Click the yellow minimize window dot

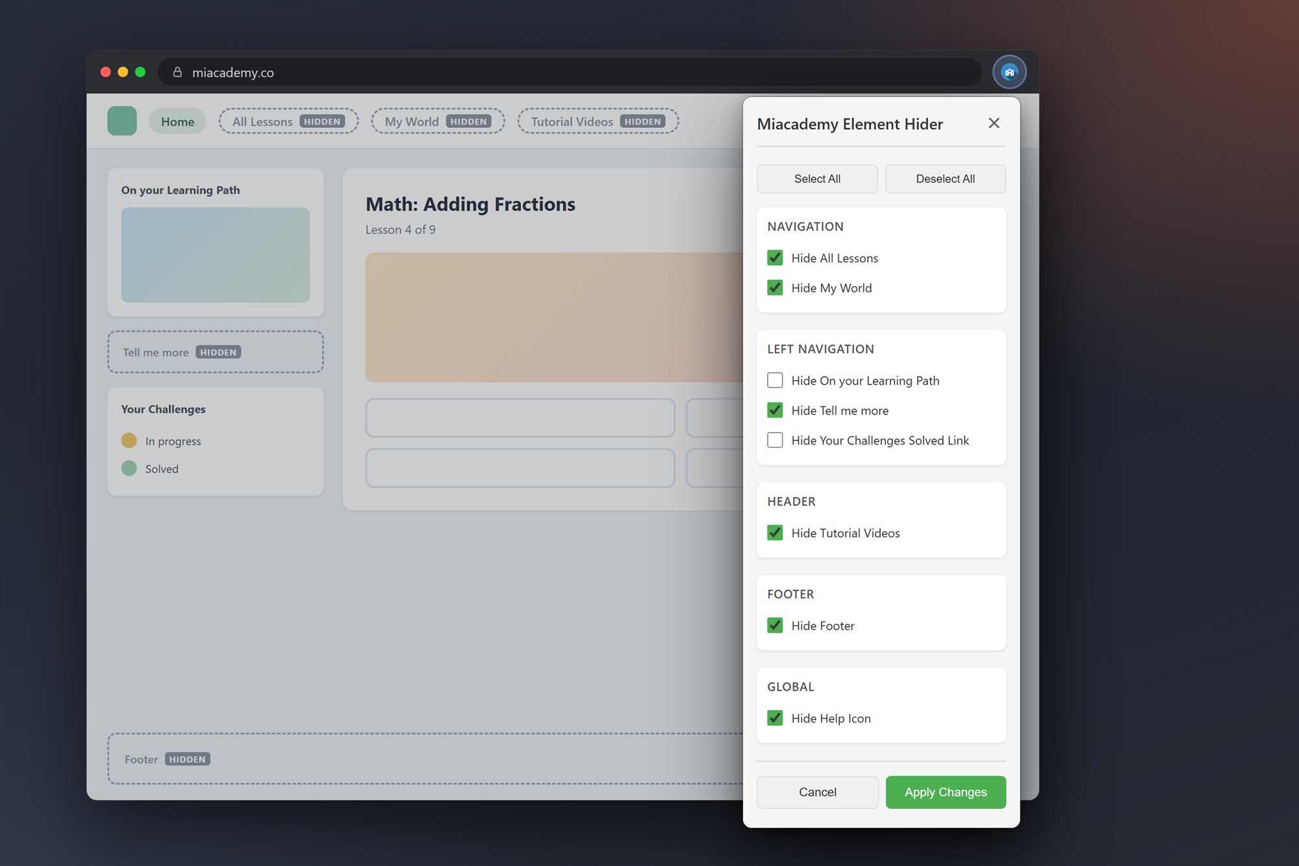click(123, 72)
